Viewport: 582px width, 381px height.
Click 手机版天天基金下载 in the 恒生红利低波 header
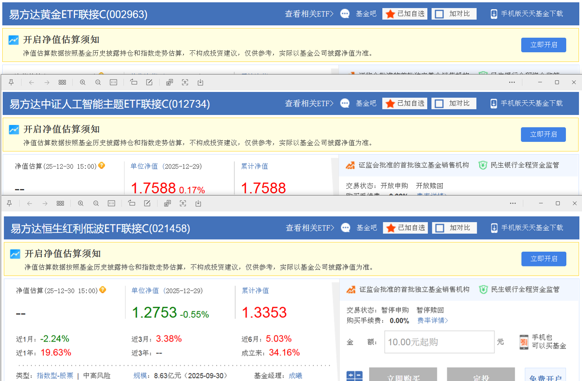(527, 228)
